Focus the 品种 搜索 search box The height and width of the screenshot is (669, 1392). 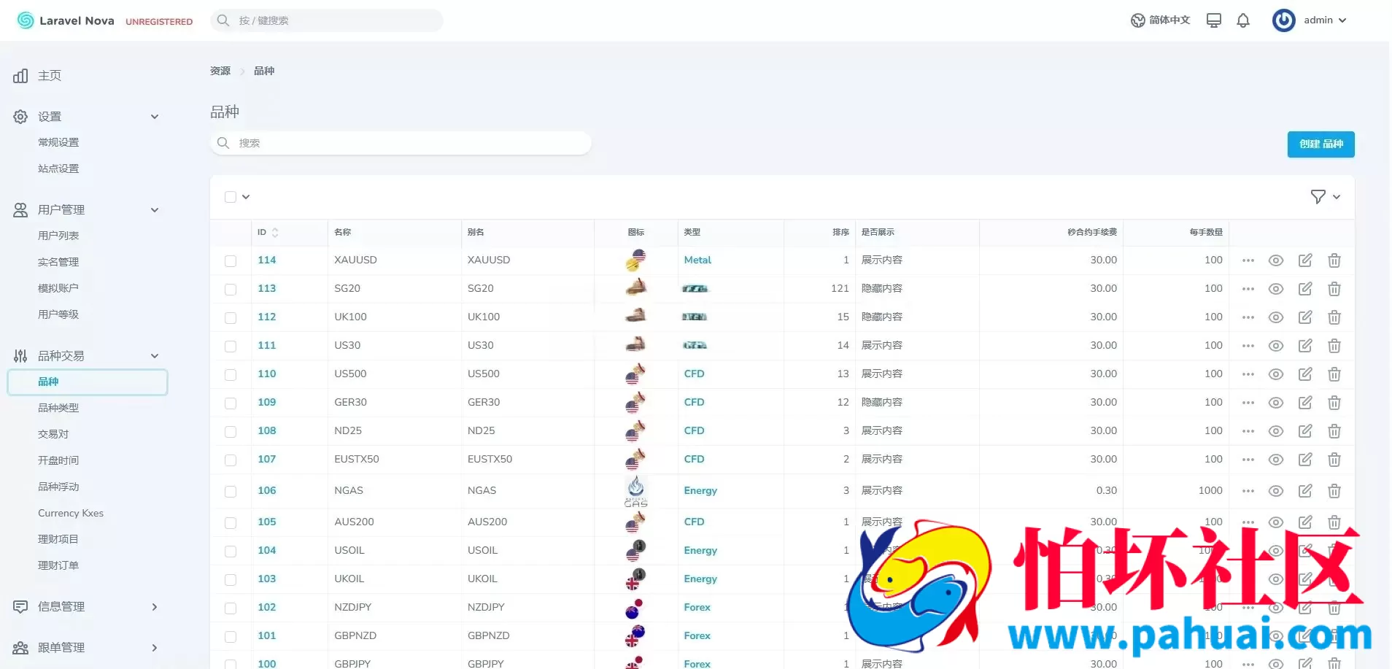(401, 143)
